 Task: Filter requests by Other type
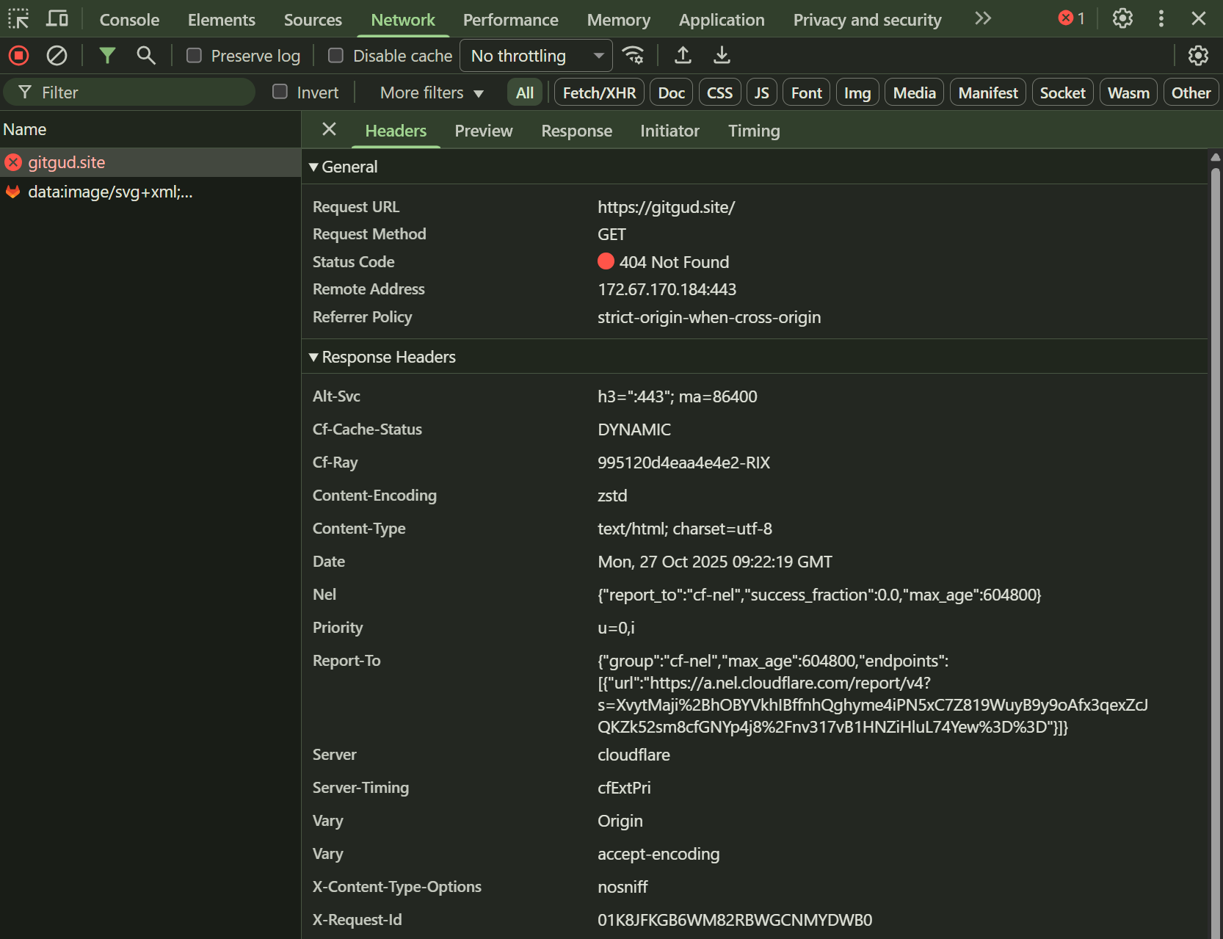pos(1191,93)
